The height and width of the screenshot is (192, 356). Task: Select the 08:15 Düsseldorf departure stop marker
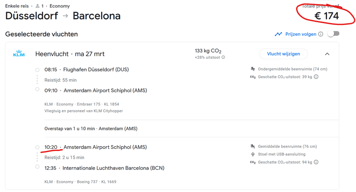click(x=37, y=70)
